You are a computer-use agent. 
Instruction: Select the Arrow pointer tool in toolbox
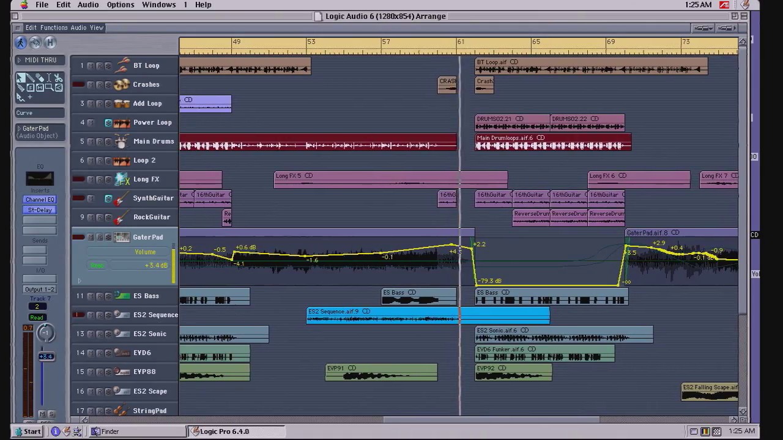coord(21,78)
